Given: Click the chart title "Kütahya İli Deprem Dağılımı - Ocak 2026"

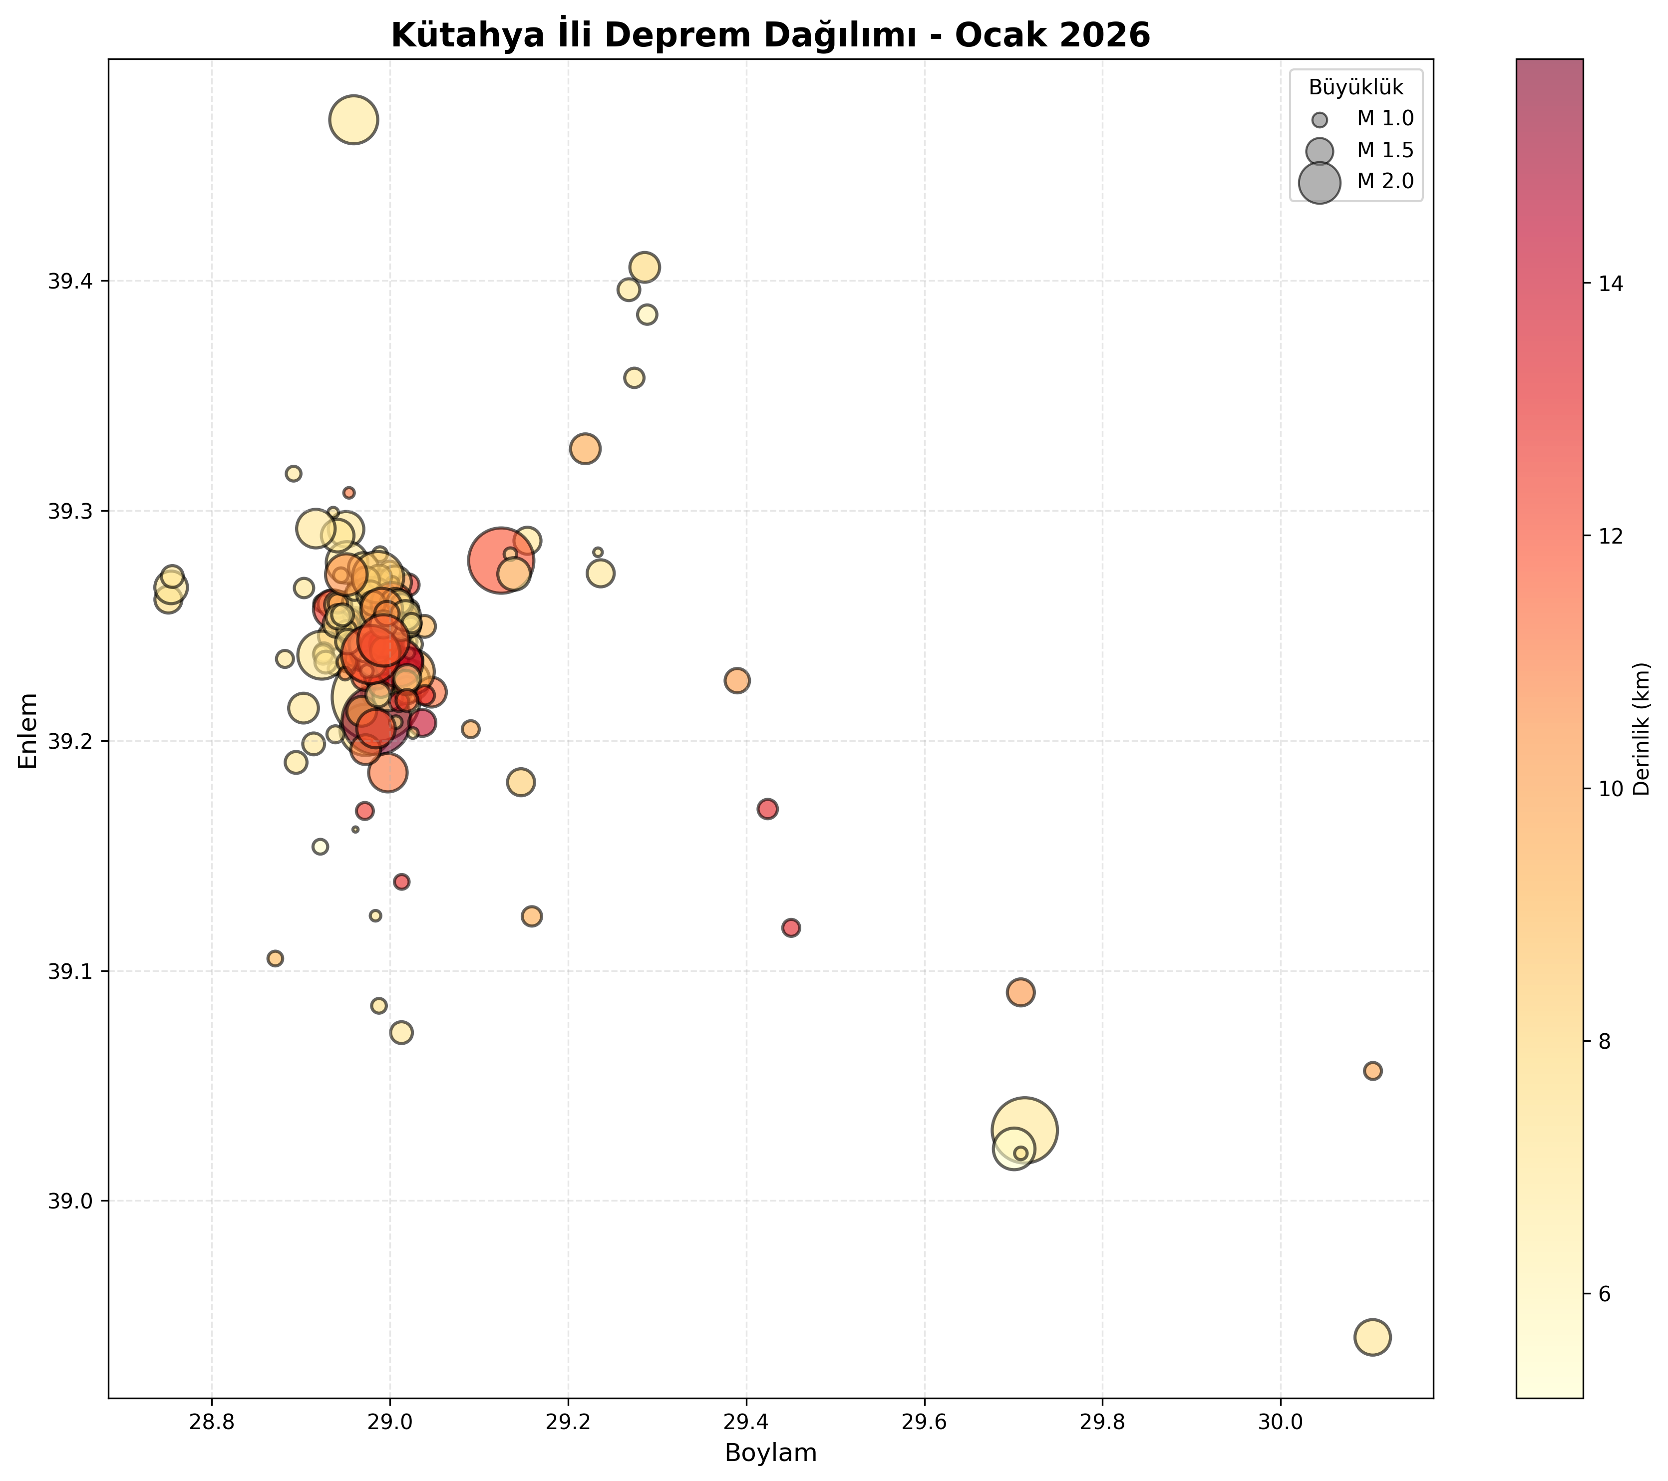Looking at the screenshot, I should (x=770, y=35).
